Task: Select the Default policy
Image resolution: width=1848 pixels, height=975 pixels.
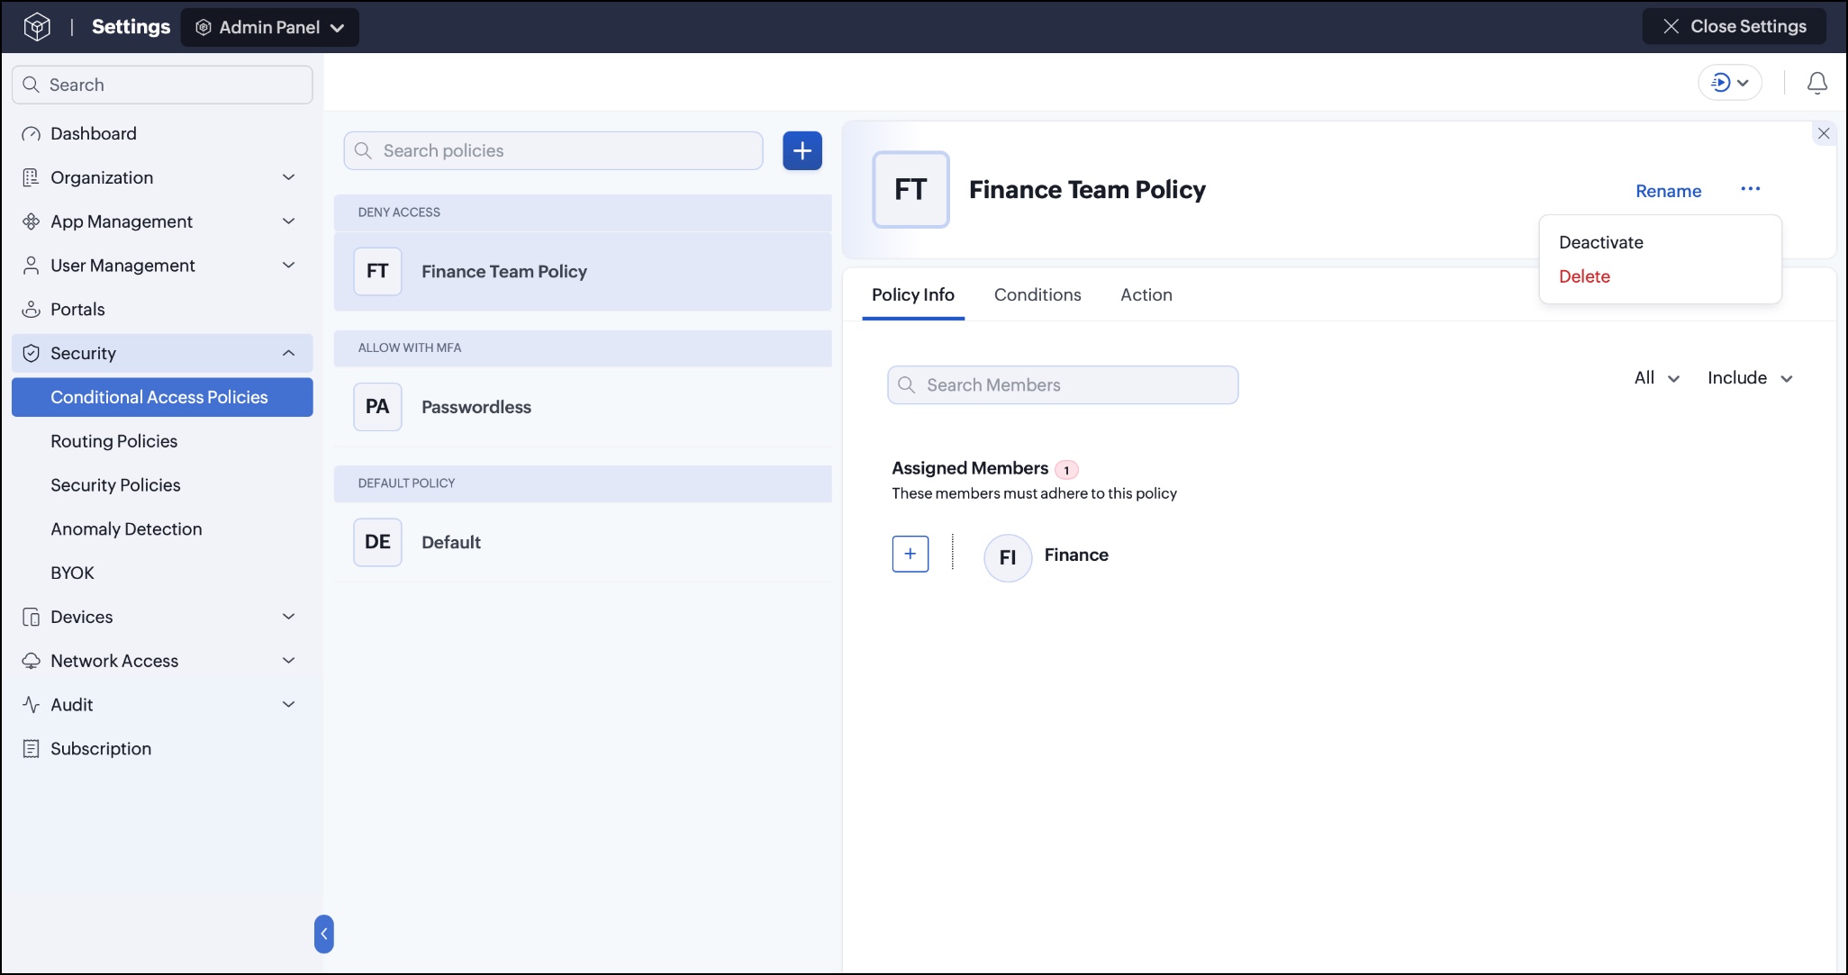Action: point(583,542)
